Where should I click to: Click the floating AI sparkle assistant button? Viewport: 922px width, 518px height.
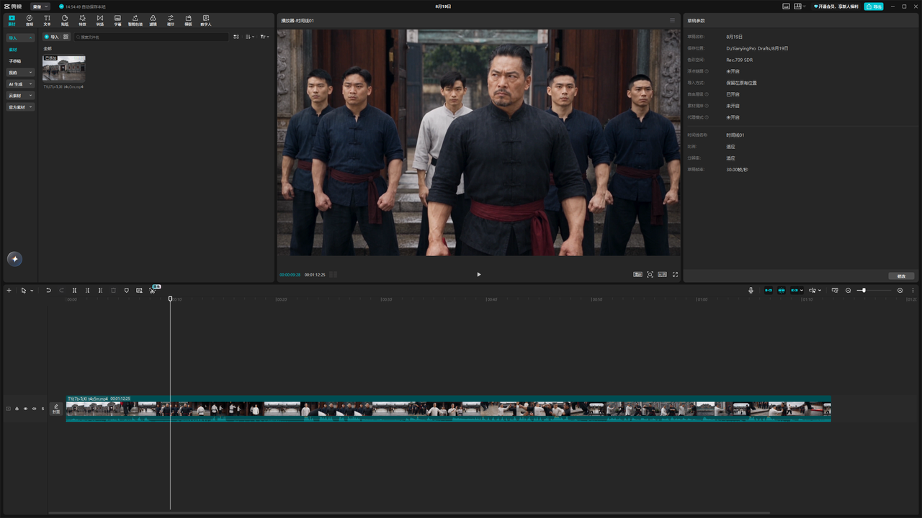click(14, 259)
